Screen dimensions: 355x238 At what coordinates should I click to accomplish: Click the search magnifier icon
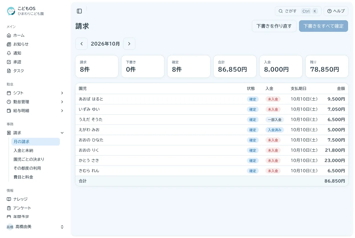coord(281,11)
